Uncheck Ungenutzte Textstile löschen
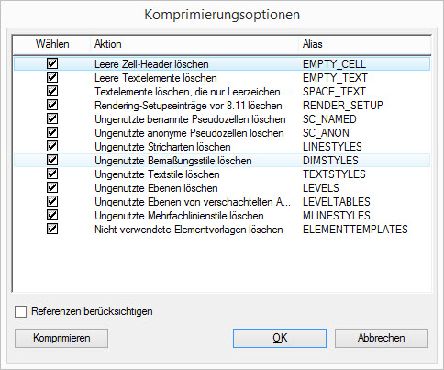This screenshot has width=444, height=370. (x=52, y=174)
